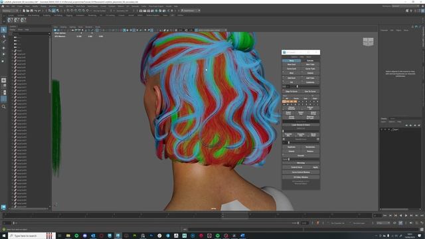Click first GS CurveTools shelf icon
Image resolution: width=425 pixels, height=239 pixels.
coord(11,20)
